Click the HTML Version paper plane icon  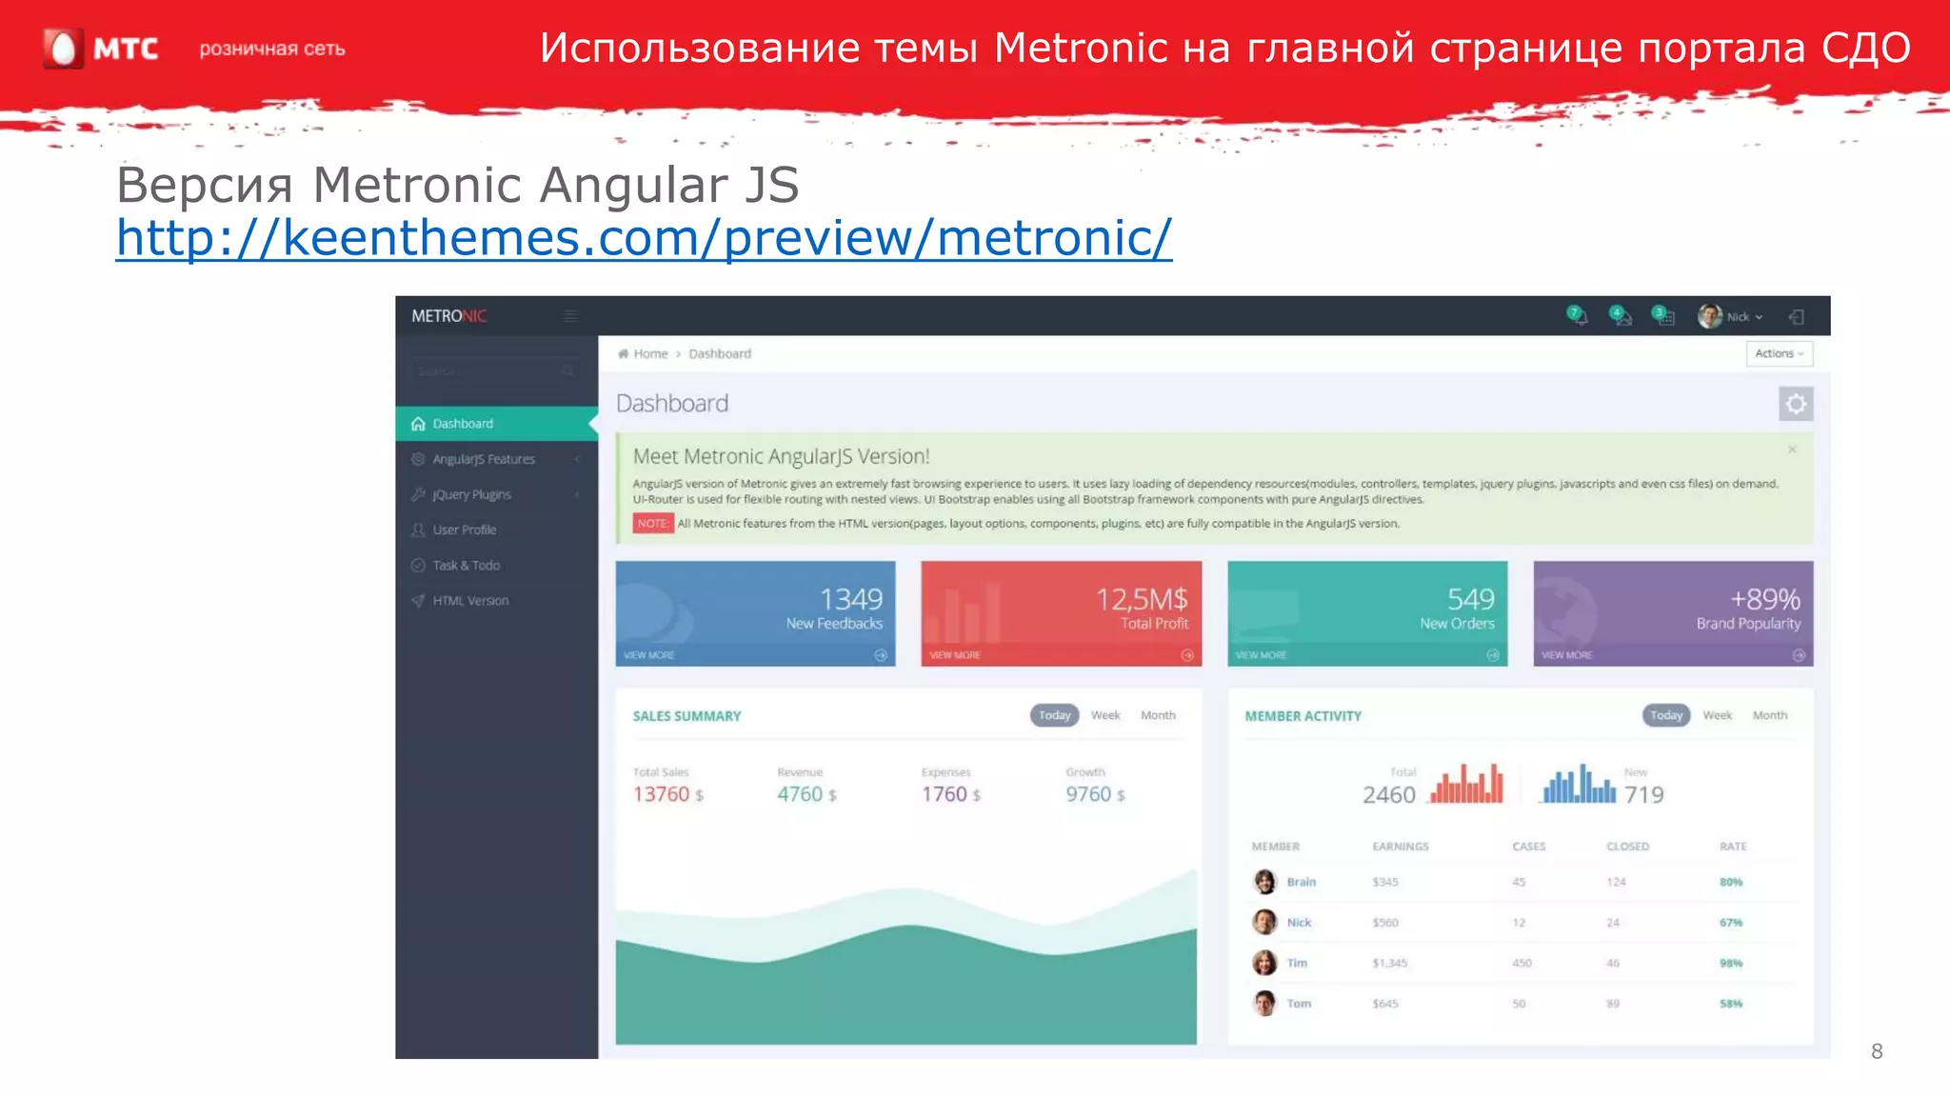[418, 601]
